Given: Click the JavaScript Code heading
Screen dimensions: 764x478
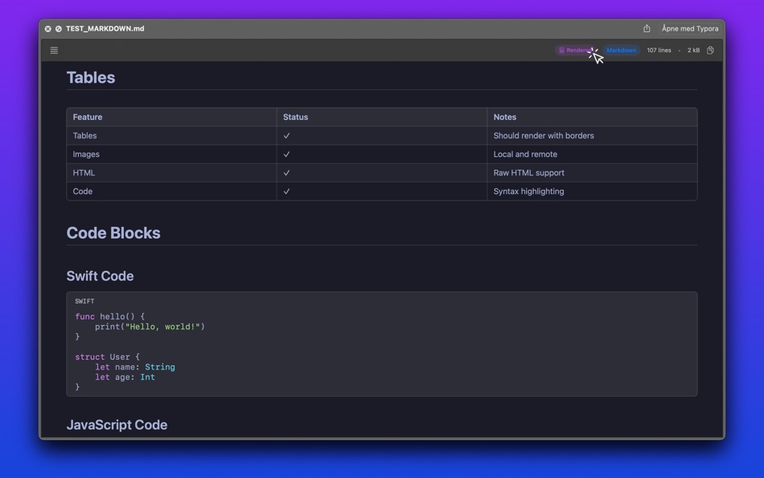Looking at the screenshot, I should (117, 424).
